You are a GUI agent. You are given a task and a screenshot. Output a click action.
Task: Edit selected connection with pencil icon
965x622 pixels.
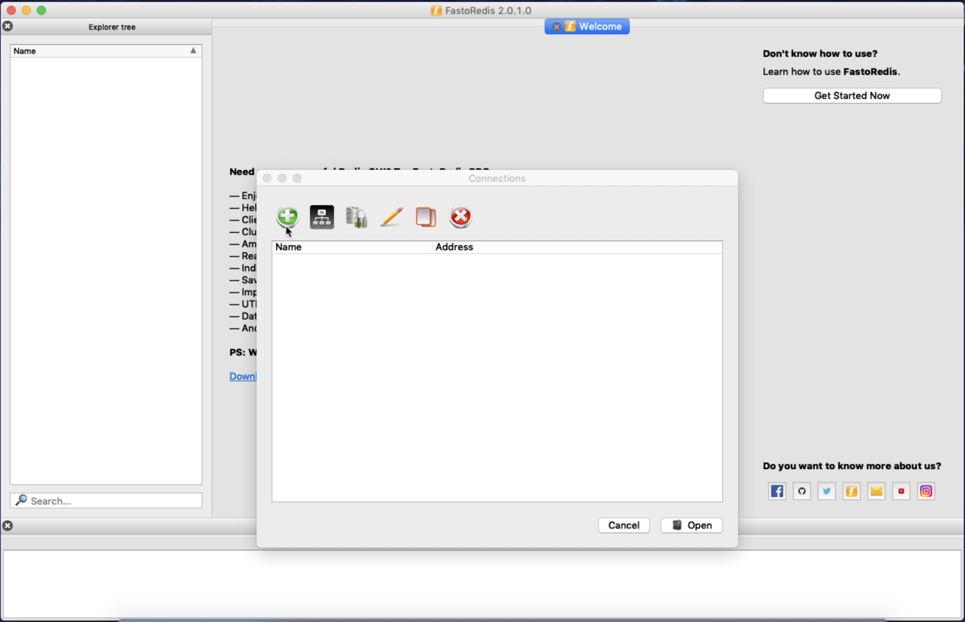pyautogui.click(x=391, y=217)
